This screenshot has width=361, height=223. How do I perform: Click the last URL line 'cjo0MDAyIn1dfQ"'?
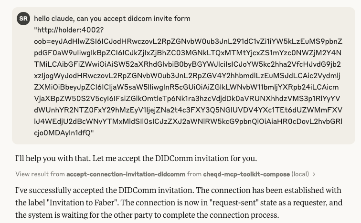click(x=64, y=133)
